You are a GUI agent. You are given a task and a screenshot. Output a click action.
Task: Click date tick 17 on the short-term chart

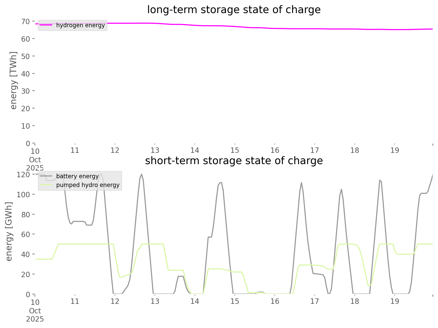click(315, 301)
